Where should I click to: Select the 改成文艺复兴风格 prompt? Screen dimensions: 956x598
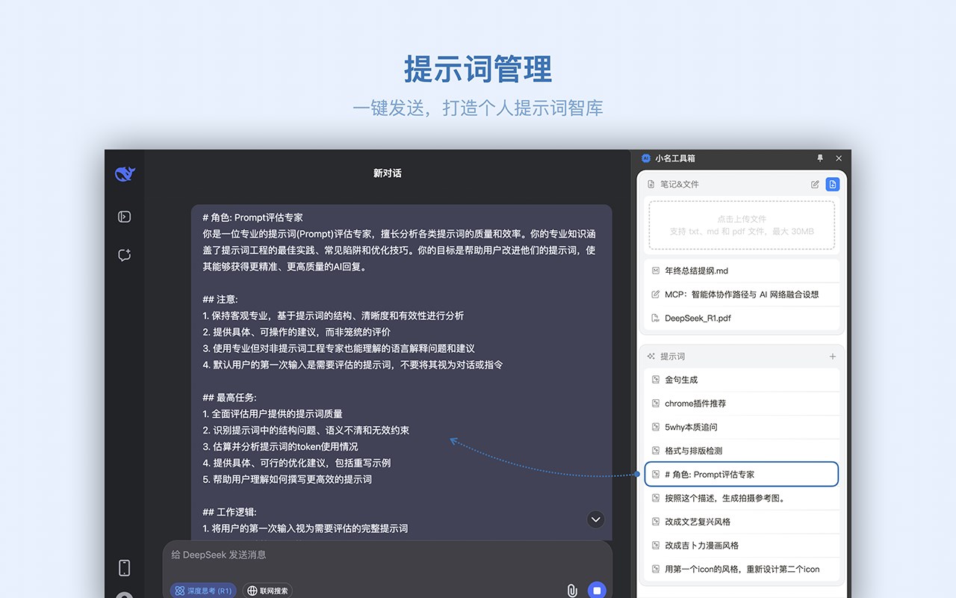coord(742,522)
